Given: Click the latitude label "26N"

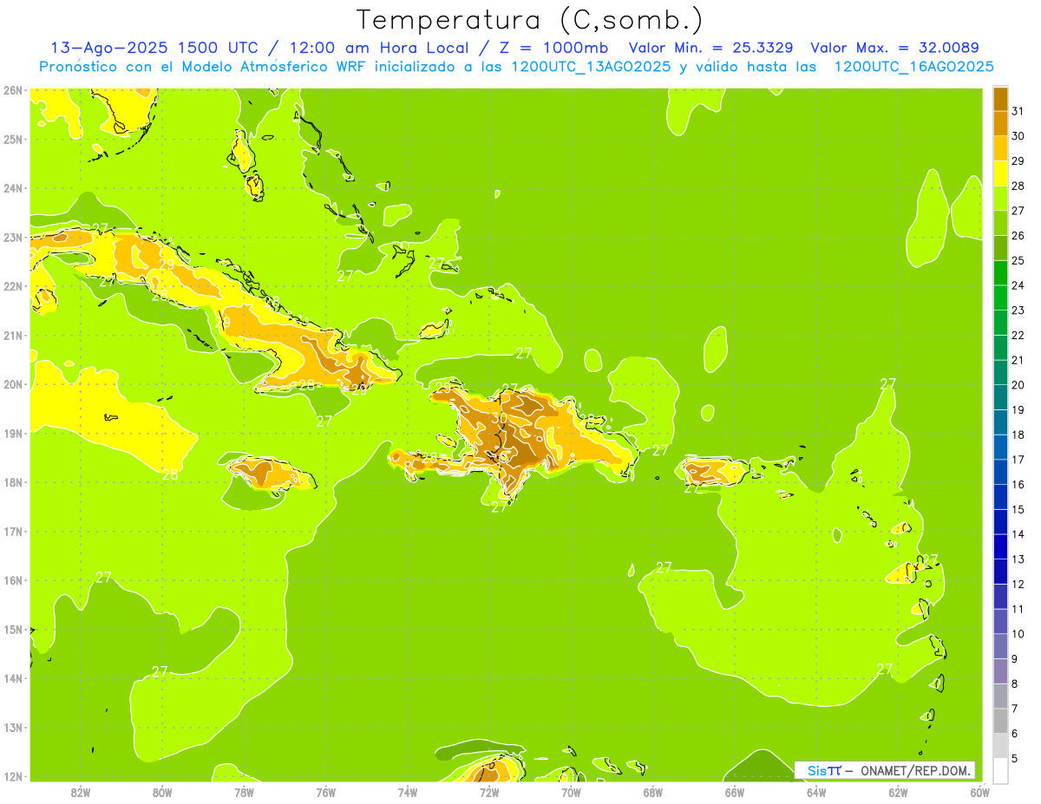Looking at the screenshot, I should coord(13,90).
